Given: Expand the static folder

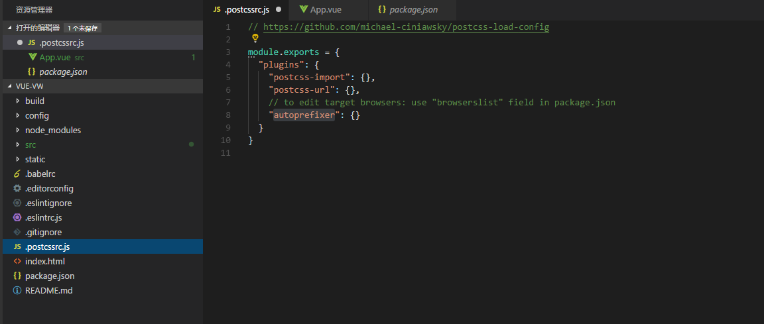Looking at the screenshot, I should click(18, 159).
